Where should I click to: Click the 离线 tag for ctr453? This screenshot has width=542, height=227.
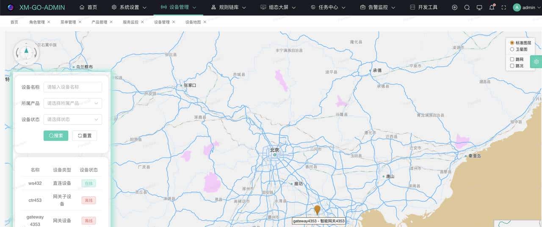(89, 200)
